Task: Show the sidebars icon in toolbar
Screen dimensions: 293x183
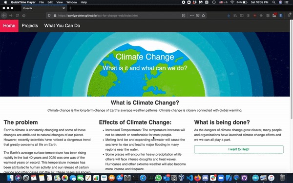Action: [x=242, y=16]
